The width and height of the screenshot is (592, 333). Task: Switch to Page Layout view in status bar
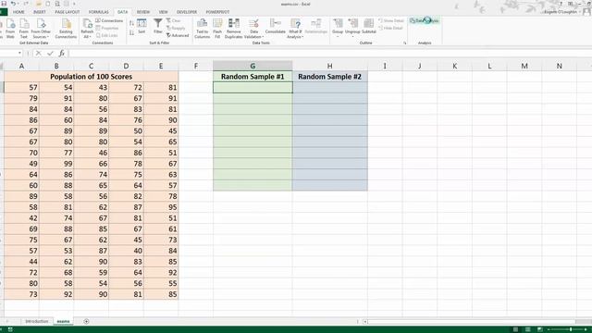coord(528,329)
